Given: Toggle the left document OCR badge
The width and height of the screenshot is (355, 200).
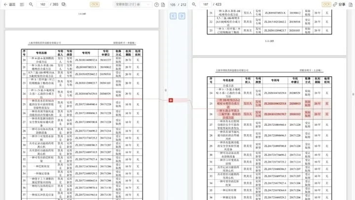Looking at the screenshot, I should click(94, 4).
